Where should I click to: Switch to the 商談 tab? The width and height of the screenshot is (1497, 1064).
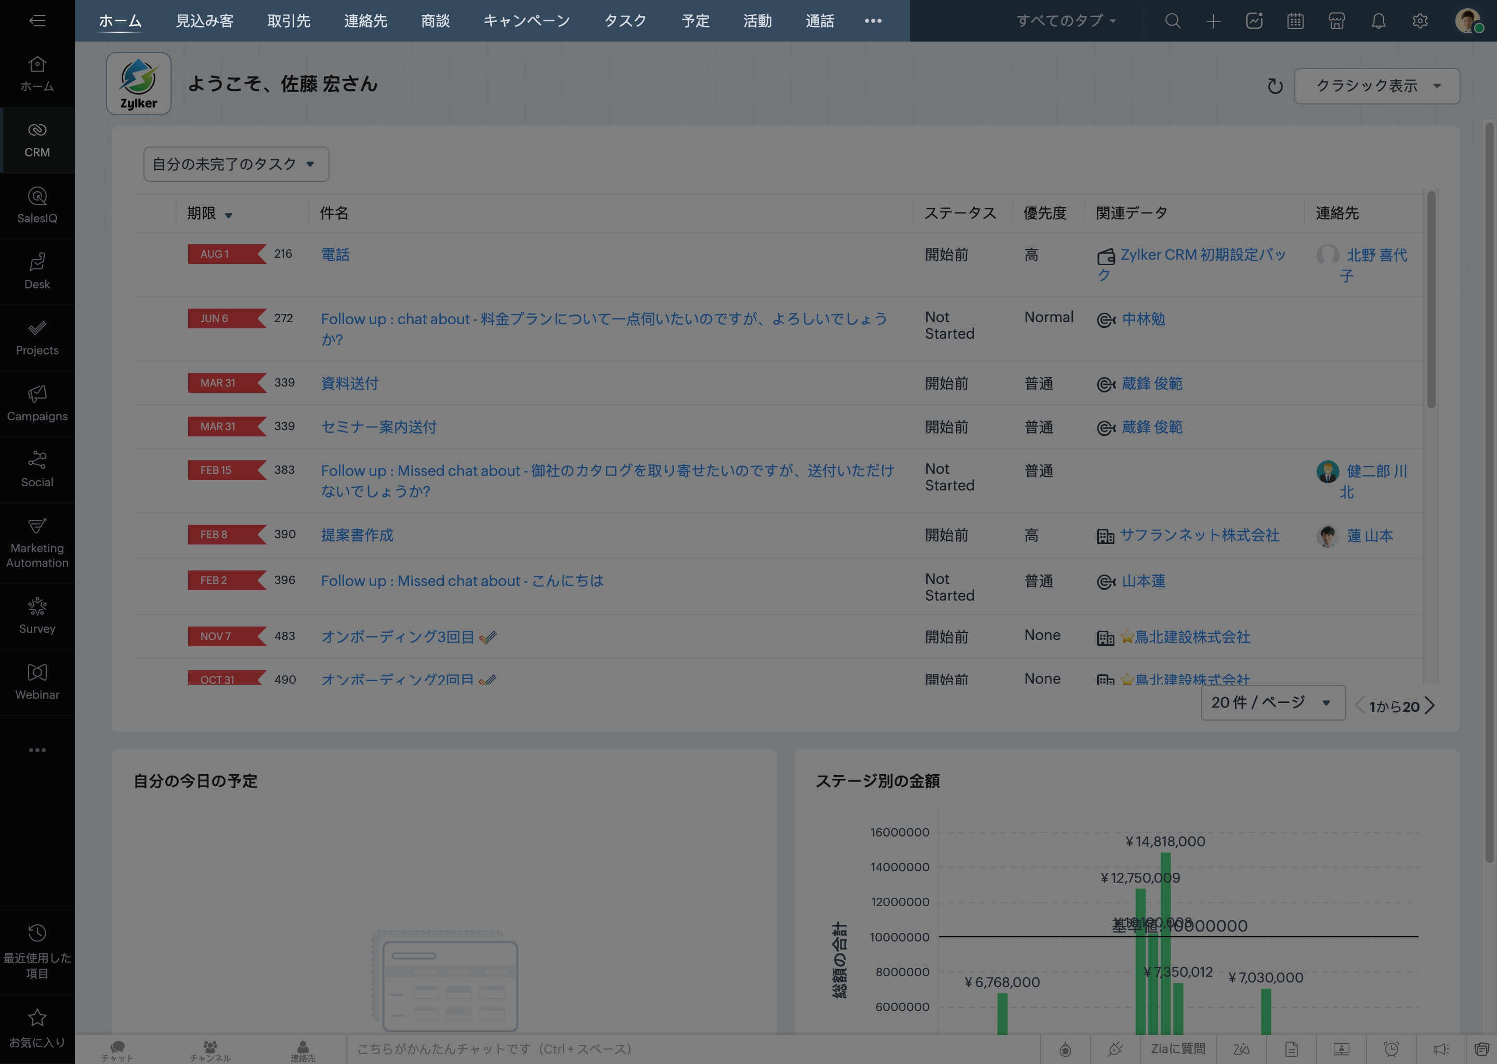pos(435,21)
